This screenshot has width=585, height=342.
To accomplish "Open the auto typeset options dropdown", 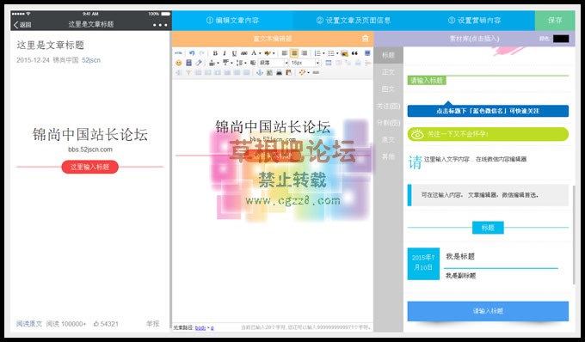I will (x=309, y=73).
